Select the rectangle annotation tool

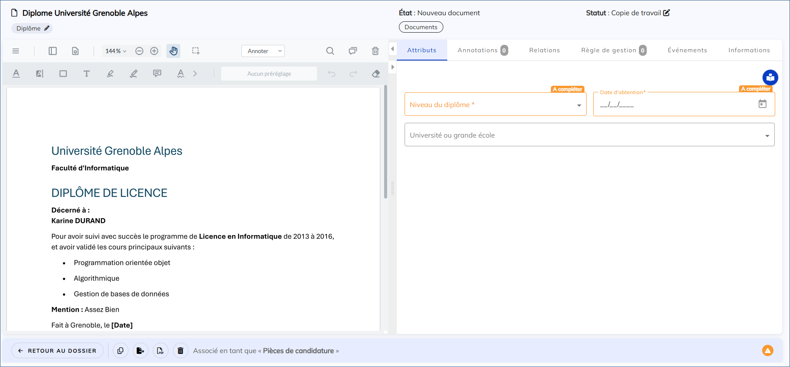63,74
